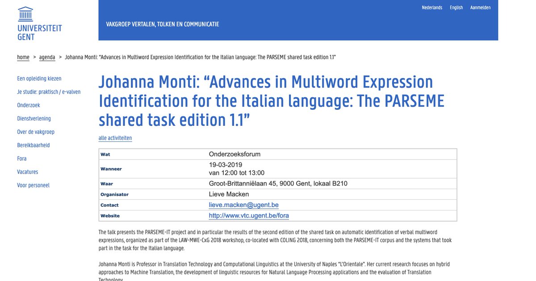Open 'Je studie: praktisch / e-valven'
This screenshot has height=281, width=536.
(48, 91)
